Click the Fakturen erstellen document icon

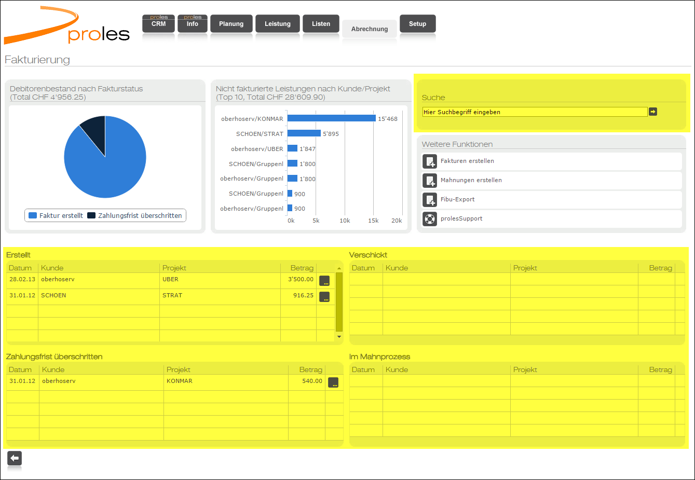tap(430, 161)
